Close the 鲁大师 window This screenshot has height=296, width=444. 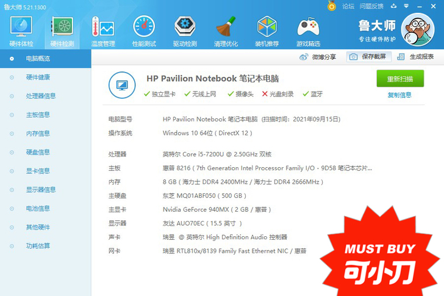[433, 6]
